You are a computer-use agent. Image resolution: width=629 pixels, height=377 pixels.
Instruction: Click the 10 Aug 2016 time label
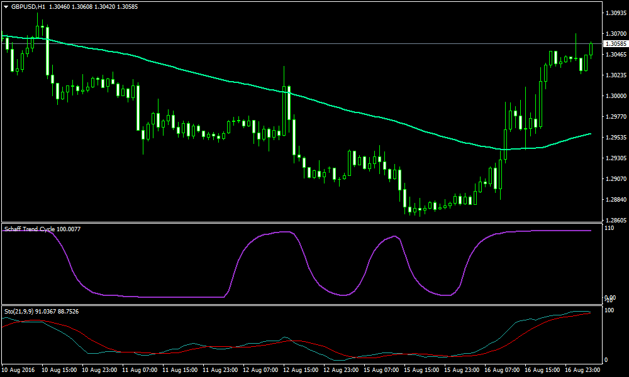tap(19, 371)
